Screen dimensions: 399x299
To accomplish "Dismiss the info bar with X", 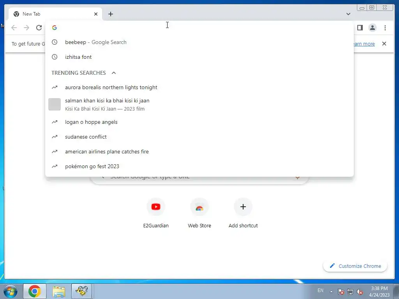I will (384, 44).
